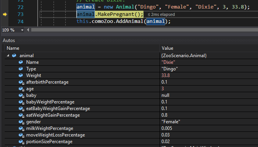
Task: Collapse the animal variable node
Action: [x=8, y=56]
